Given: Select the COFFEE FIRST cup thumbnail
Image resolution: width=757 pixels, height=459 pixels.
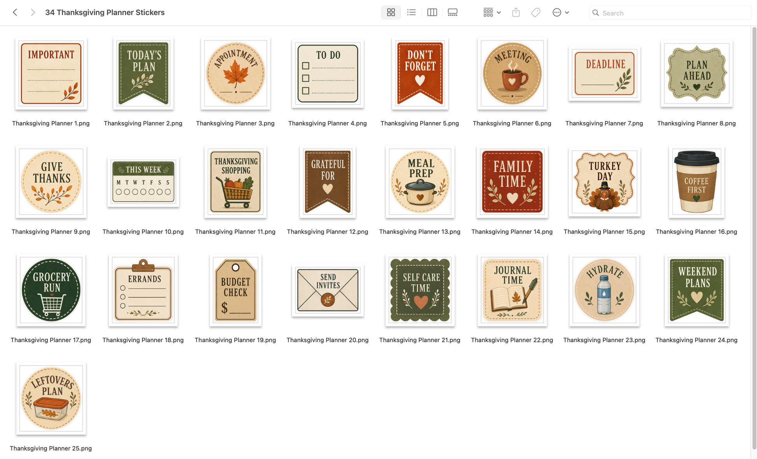Looking at the screenshot, I should tap(696, 182).
